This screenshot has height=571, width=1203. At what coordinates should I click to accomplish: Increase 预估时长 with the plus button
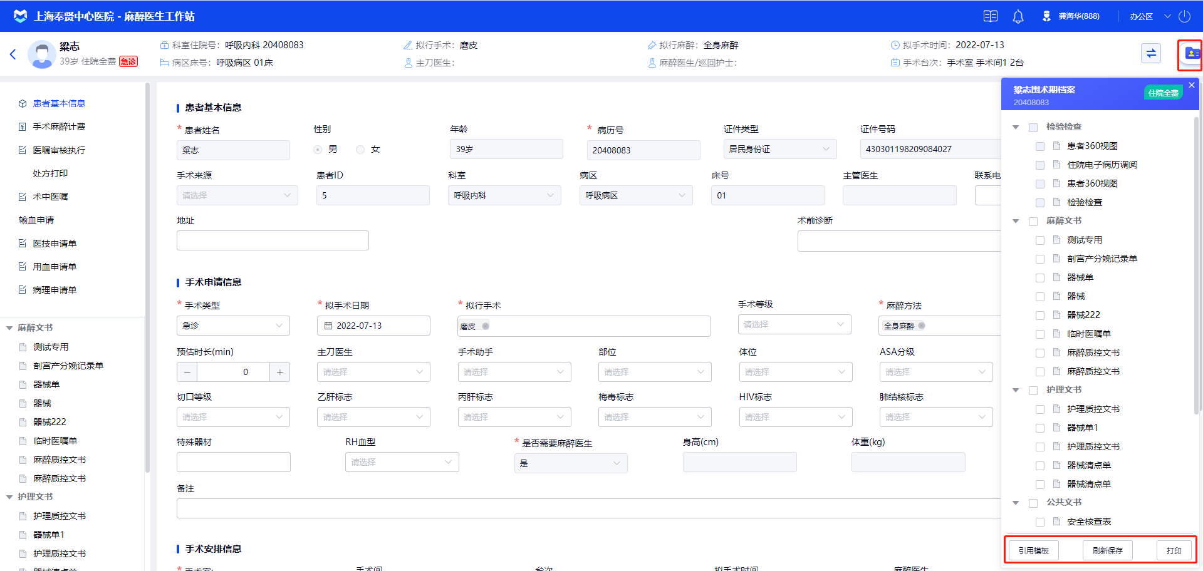pos(279,372)
